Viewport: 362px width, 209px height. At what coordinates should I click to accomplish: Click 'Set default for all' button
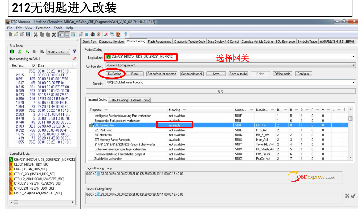pos(192,74)
